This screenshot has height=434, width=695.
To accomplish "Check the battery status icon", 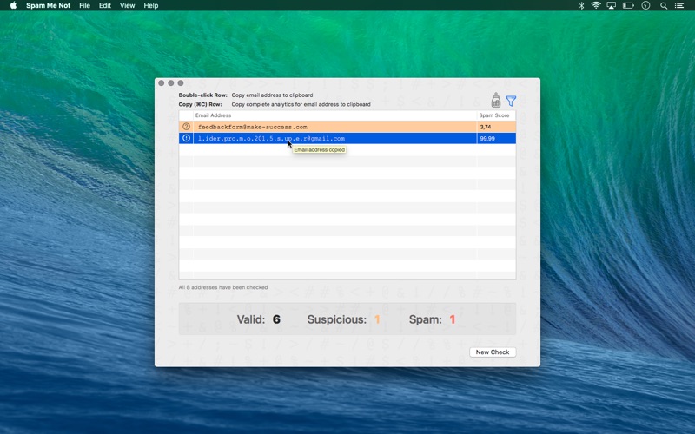I will 628,5.
